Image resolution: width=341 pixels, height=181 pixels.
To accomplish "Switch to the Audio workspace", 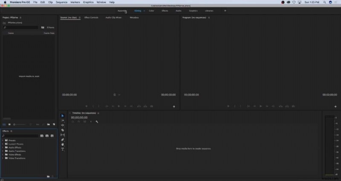I will [x=179, y=11].
